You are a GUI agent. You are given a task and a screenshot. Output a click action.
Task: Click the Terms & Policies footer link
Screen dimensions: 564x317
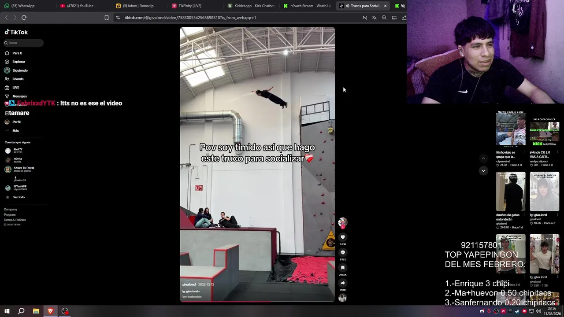(15, 220)
